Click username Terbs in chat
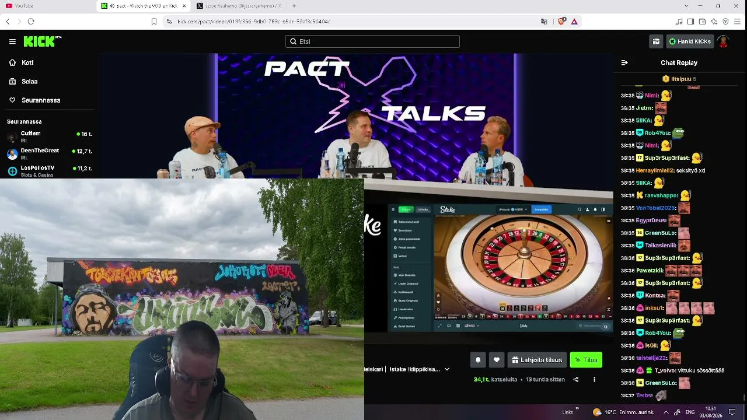 tap(644, 395)
